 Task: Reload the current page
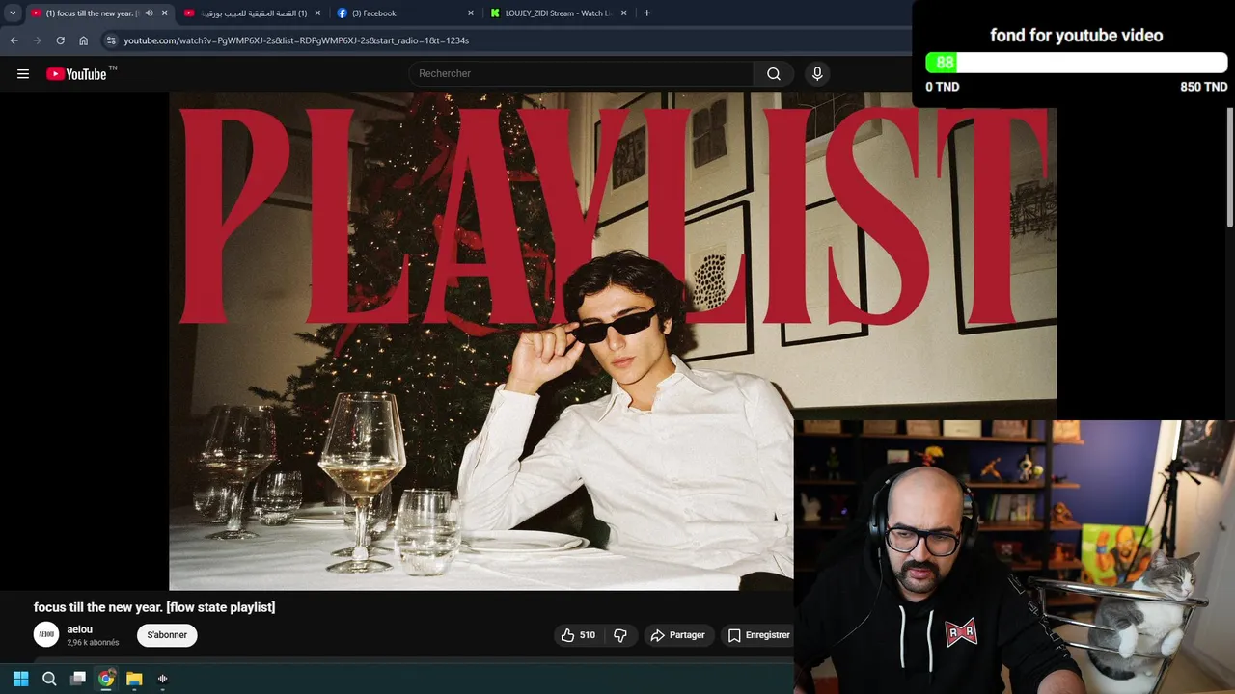60,40
